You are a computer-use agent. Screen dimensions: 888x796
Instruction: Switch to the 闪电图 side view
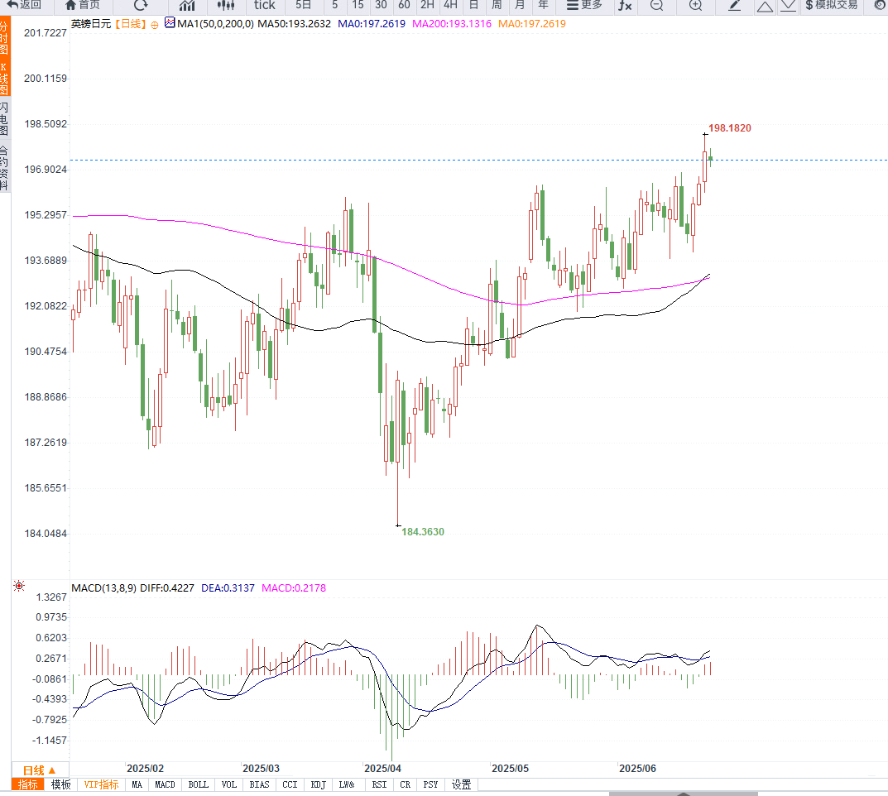(x=4, y=120)
